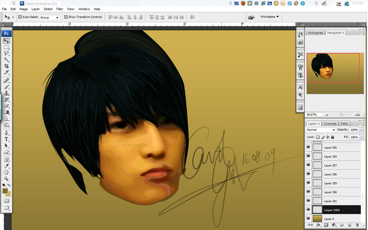This screenshot has height=230, width=368.
Task: Add a layer style (fx)
Action: pyautogui.click(x=318, y=225)
